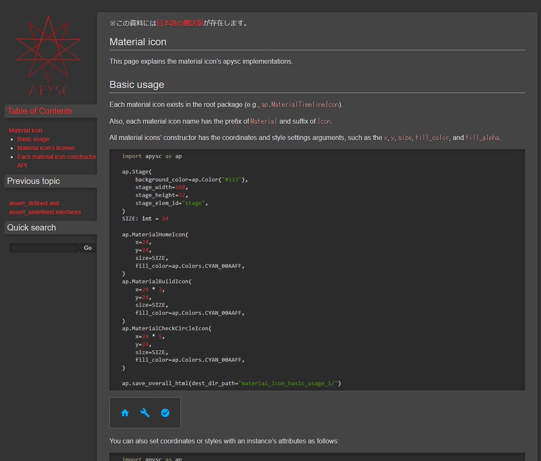The image size is (541, 461).
Task: Click the inline code prefix 'Material'
Action: (264, 121)
